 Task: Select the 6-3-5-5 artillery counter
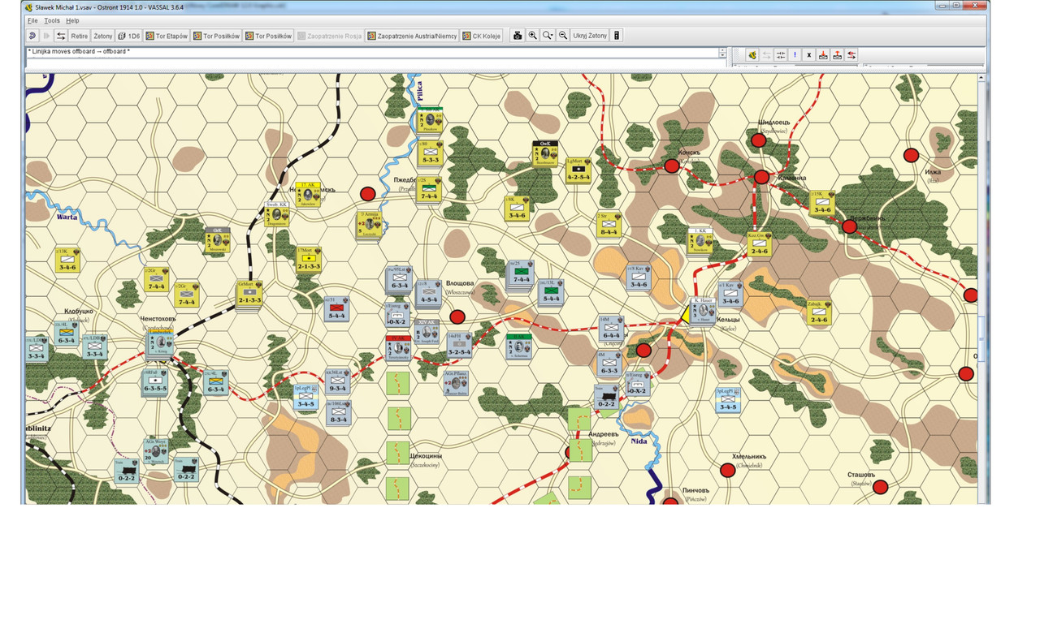click(155, 382)
